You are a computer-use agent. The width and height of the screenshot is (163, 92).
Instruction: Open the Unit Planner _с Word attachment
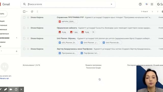click(89, 43)
